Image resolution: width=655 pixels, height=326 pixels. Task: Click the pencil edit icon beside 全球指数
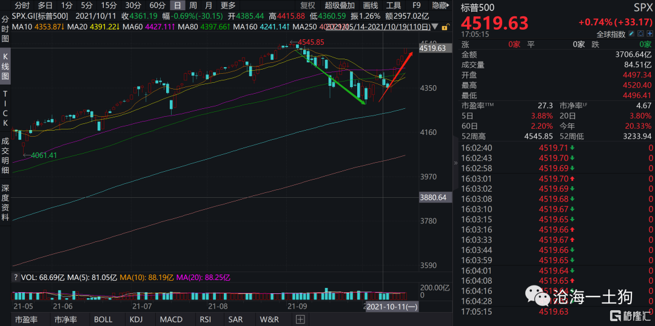click(630, 34)
